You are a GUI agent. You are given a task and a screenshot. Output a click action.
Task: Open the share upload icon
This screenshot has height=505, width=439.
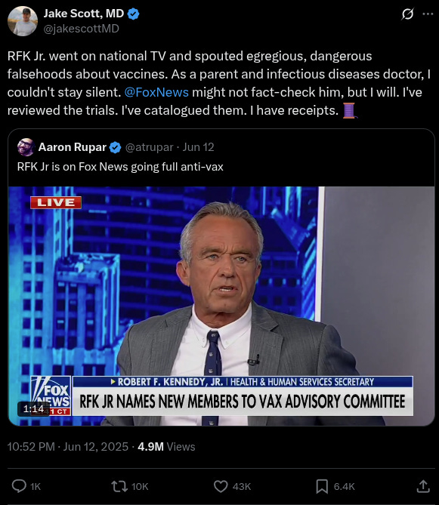423,486
